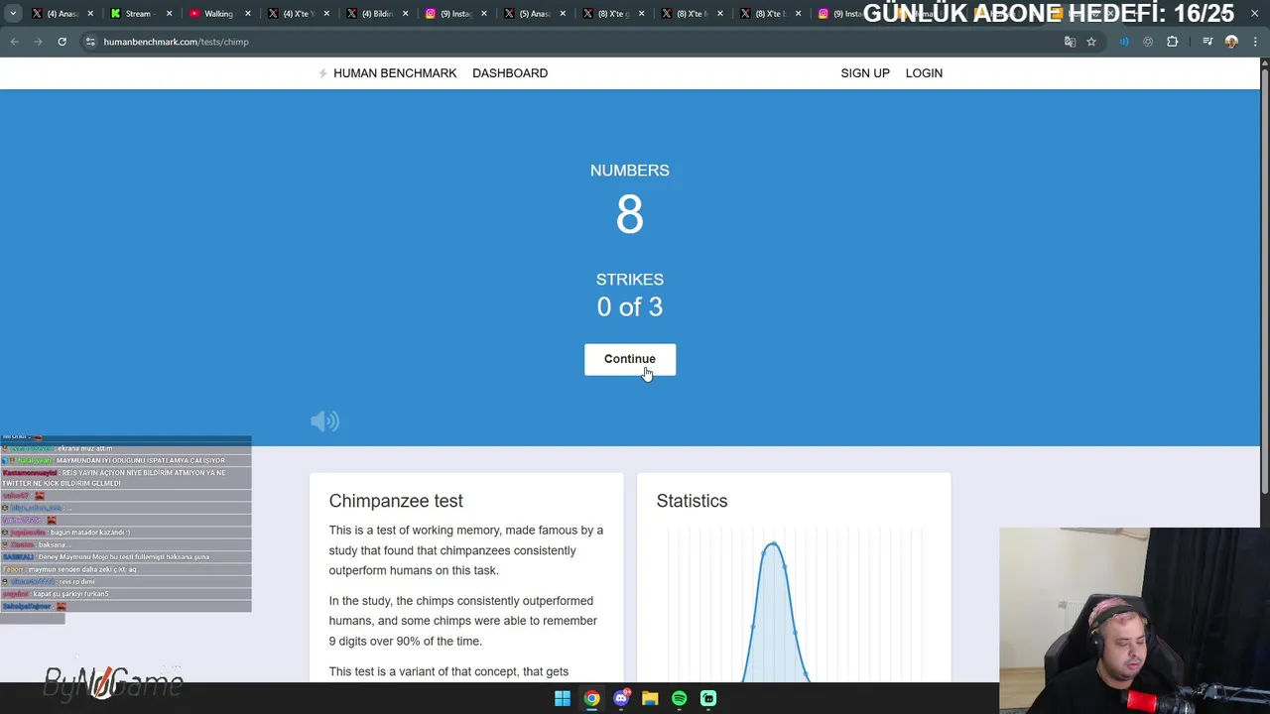Open File Explorer from the taskbar
Screen dimensions: 1270x714
(650, 698)
